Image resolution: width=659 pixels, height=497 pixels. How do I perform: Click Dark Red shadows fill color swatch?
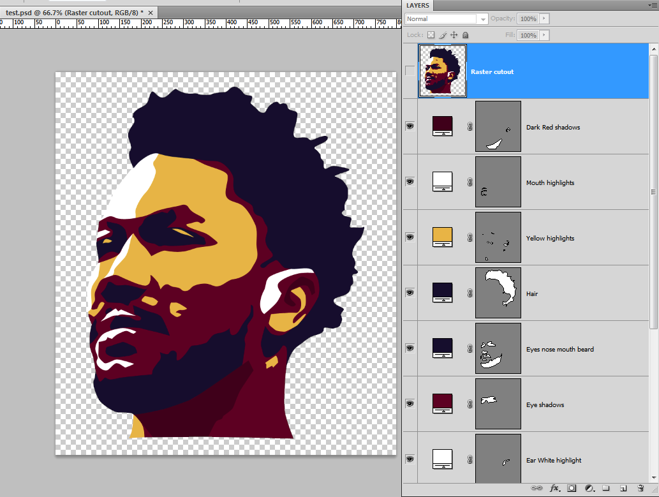[443, 126]
